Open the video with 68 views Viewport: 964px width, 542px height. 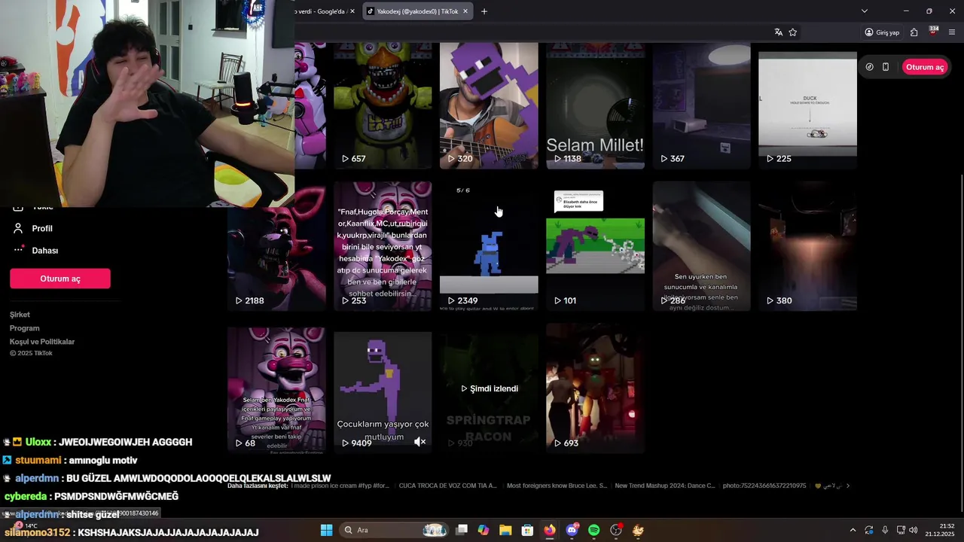tap(276, 388)
